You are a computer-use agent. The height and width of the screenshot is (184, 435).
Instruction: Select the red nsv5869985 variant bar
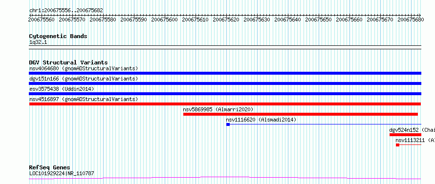pos(301,114)
